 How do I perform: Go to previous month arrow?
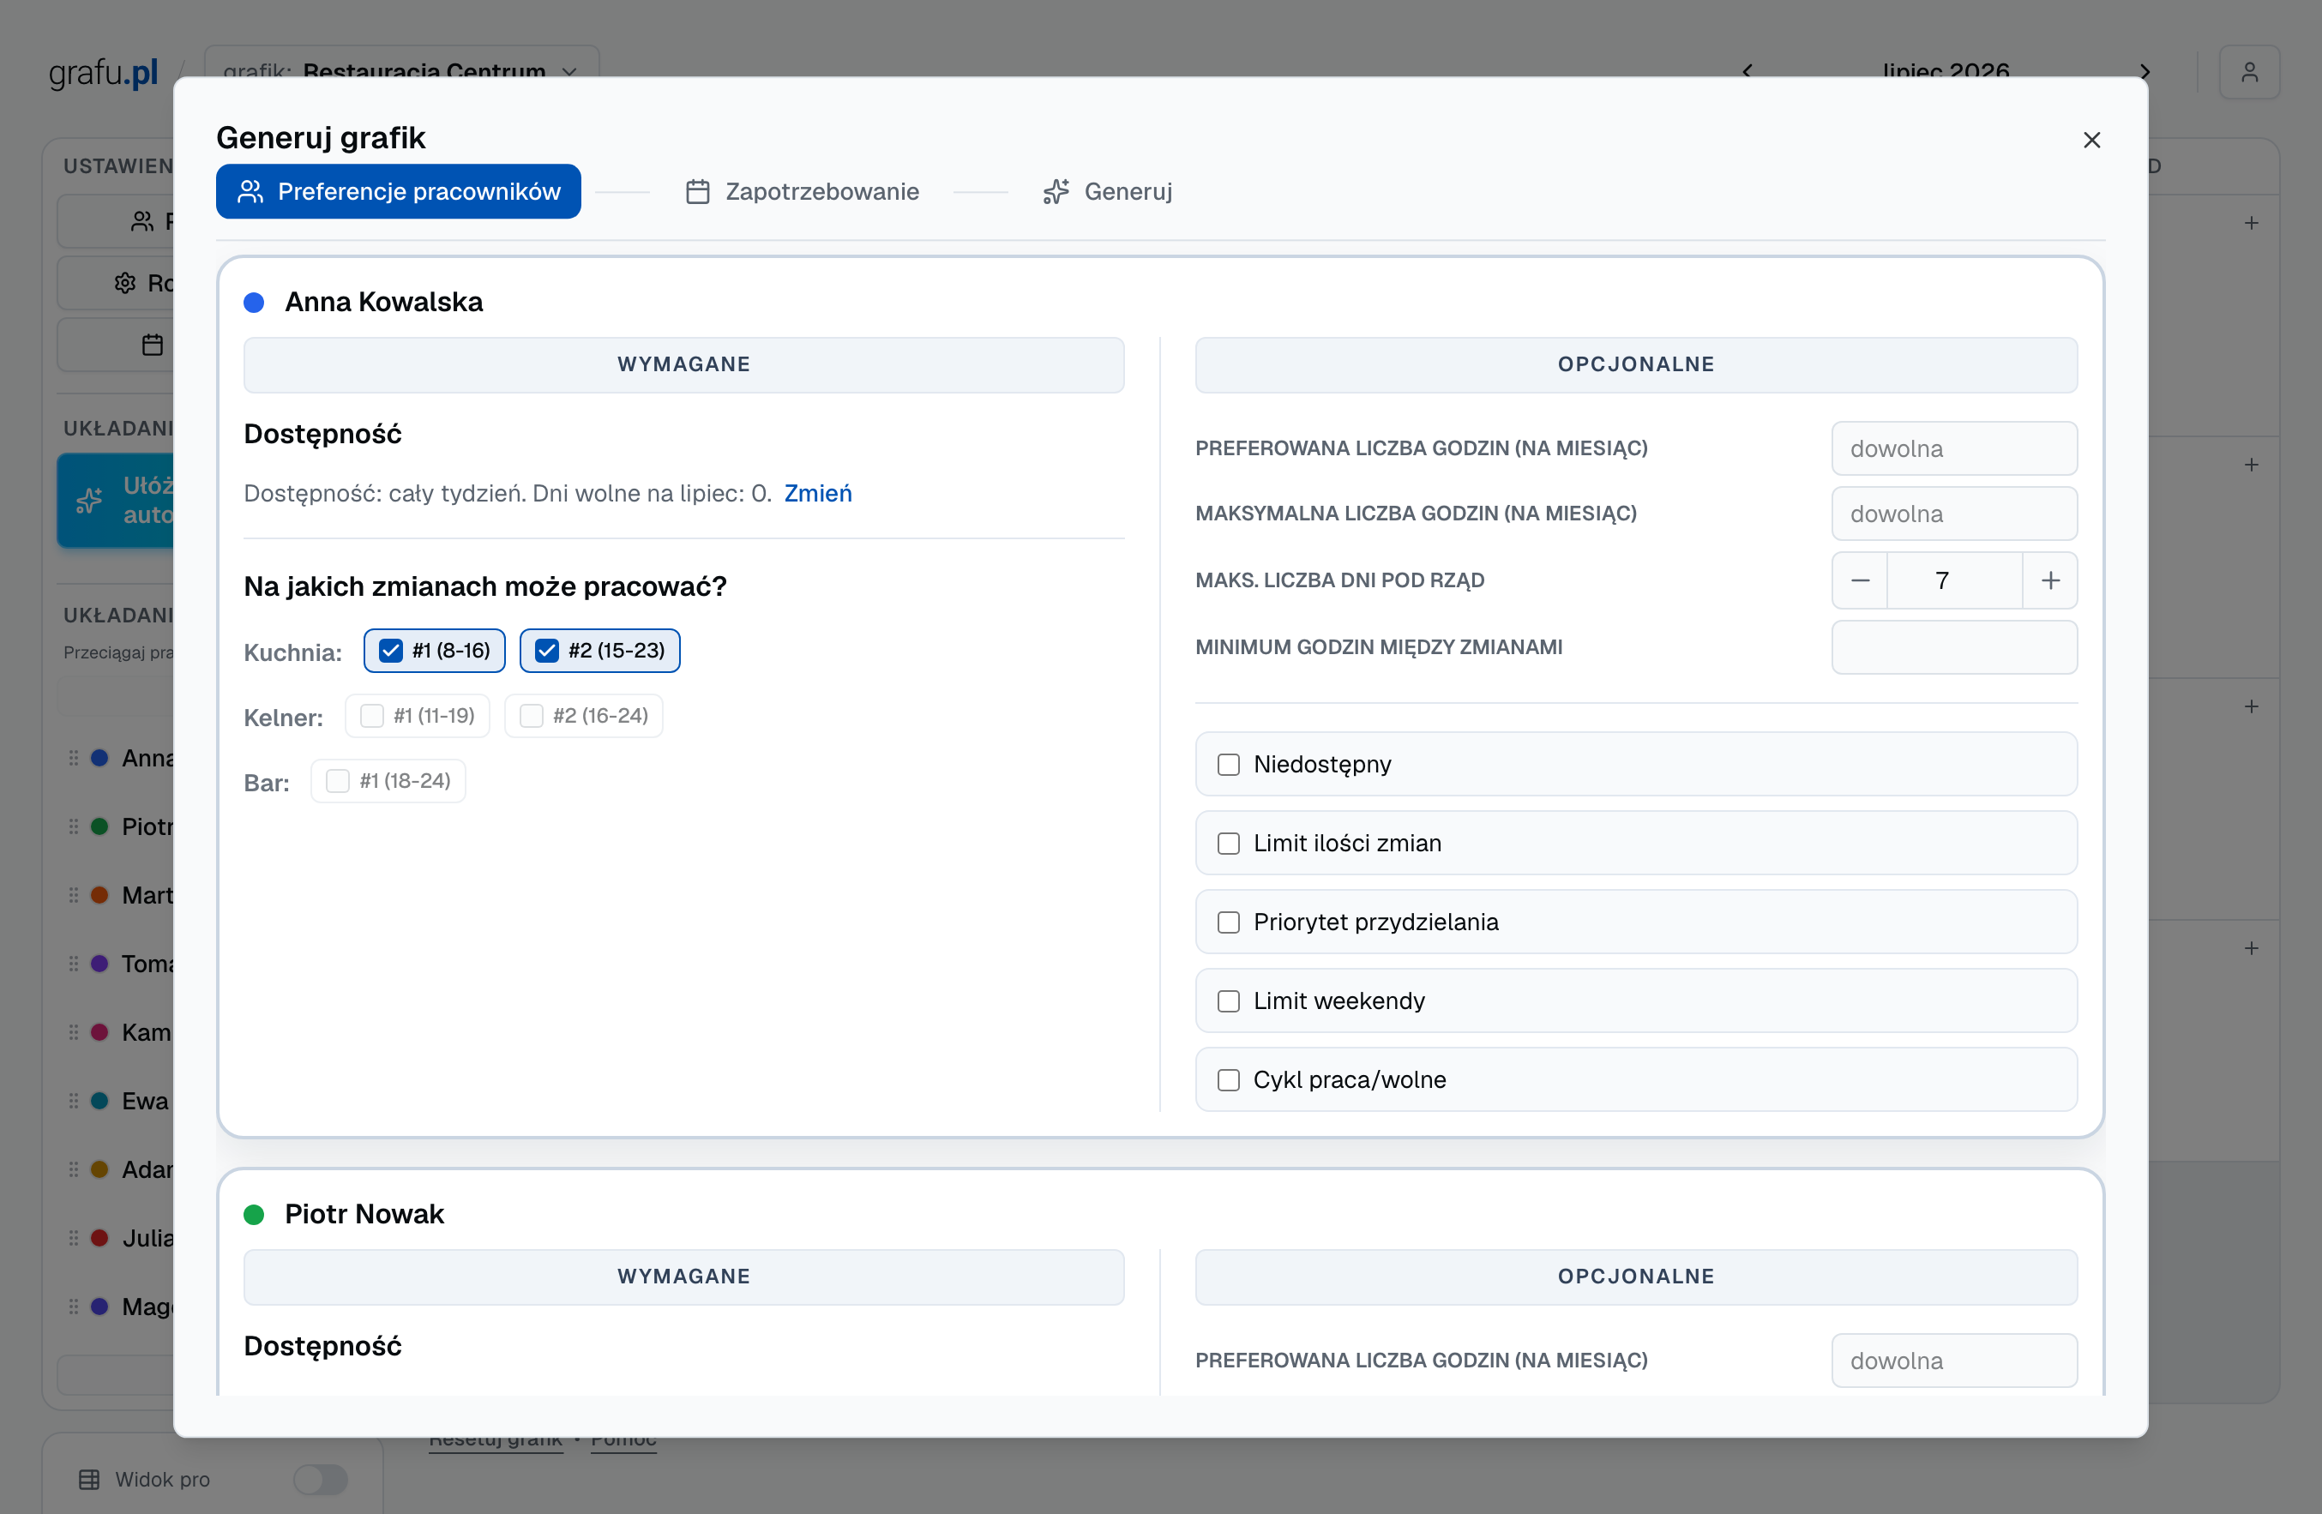coord(1748,70)
